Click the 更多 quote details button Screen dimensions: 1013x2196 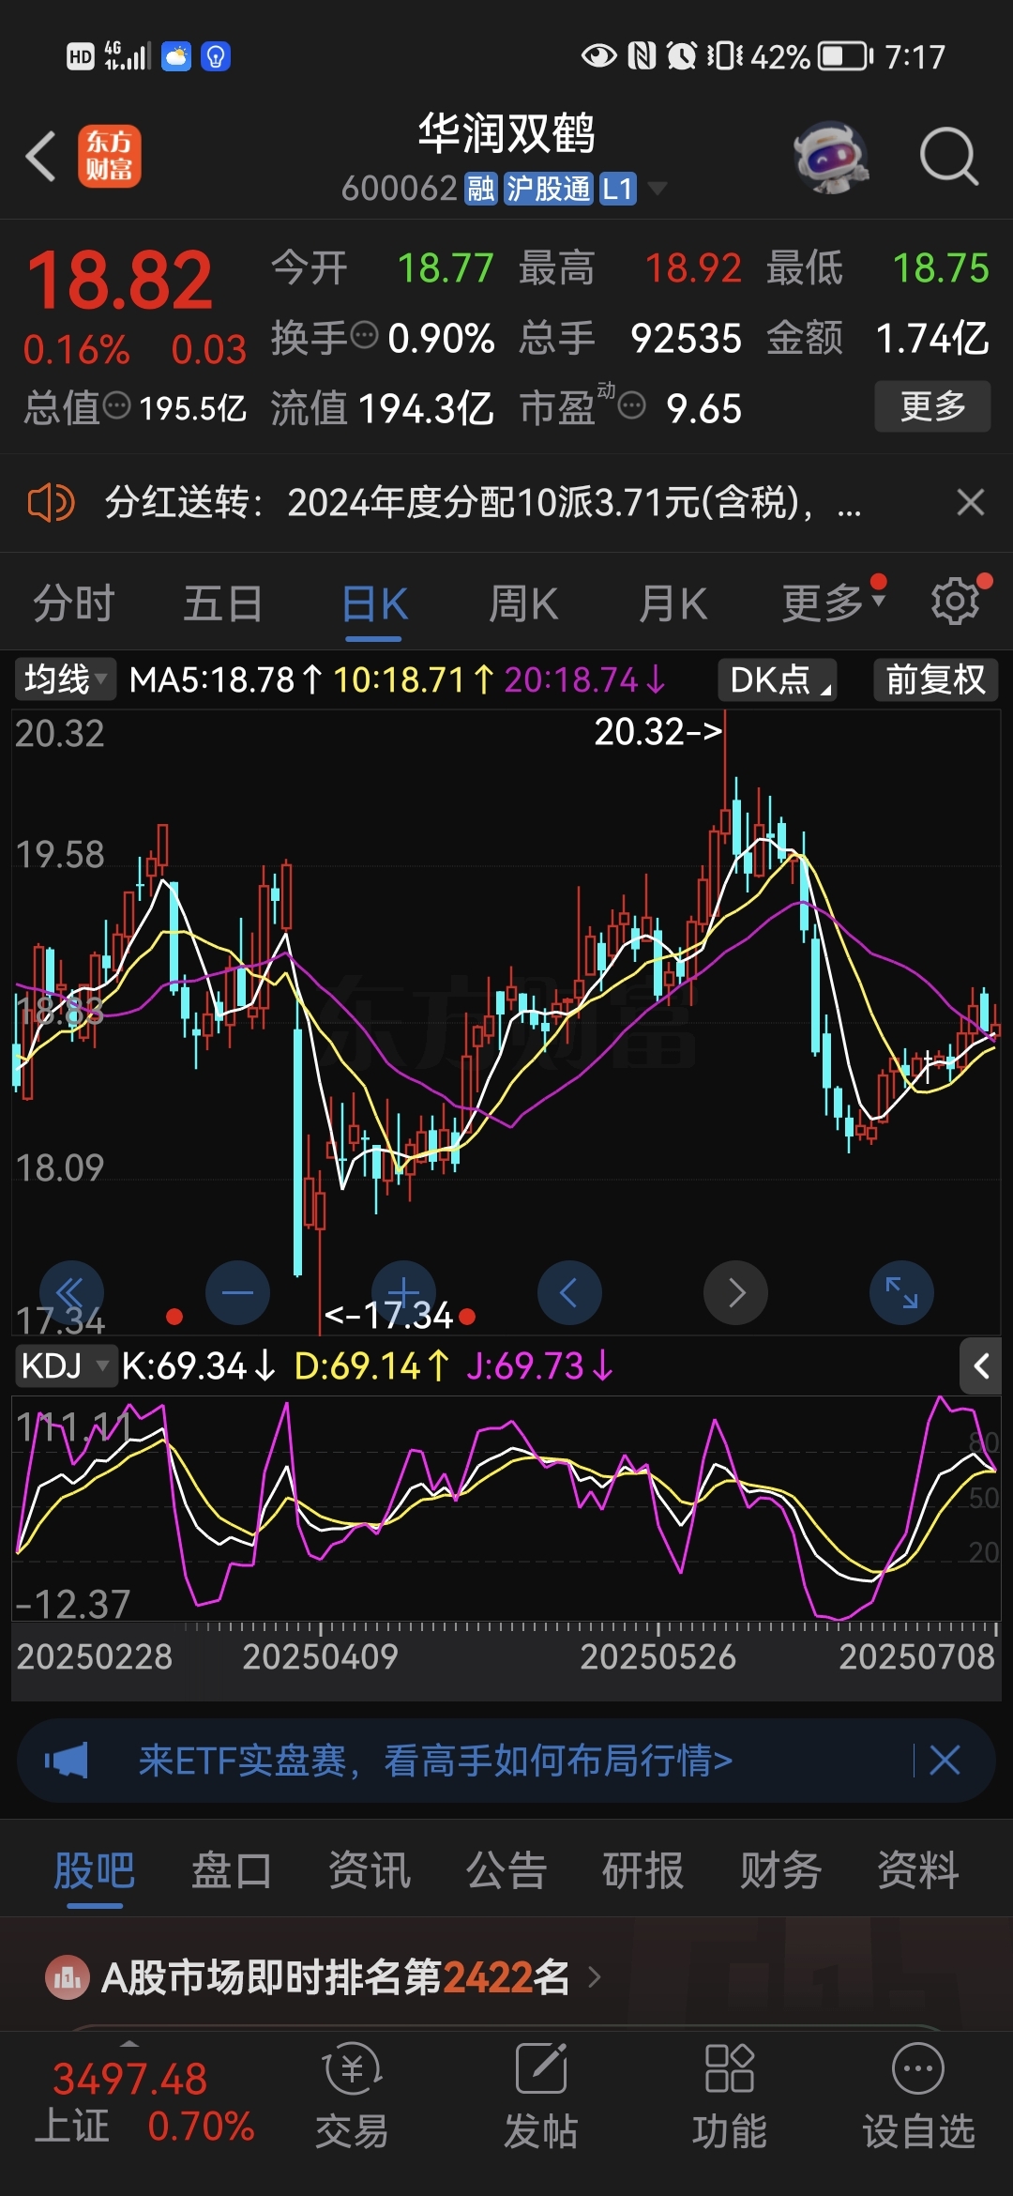pyautogui.click(x=932, y=405)
